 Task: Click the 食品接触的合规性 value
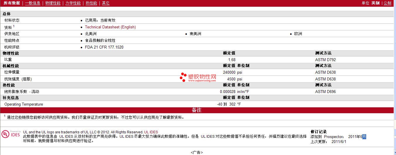point(100,40)
